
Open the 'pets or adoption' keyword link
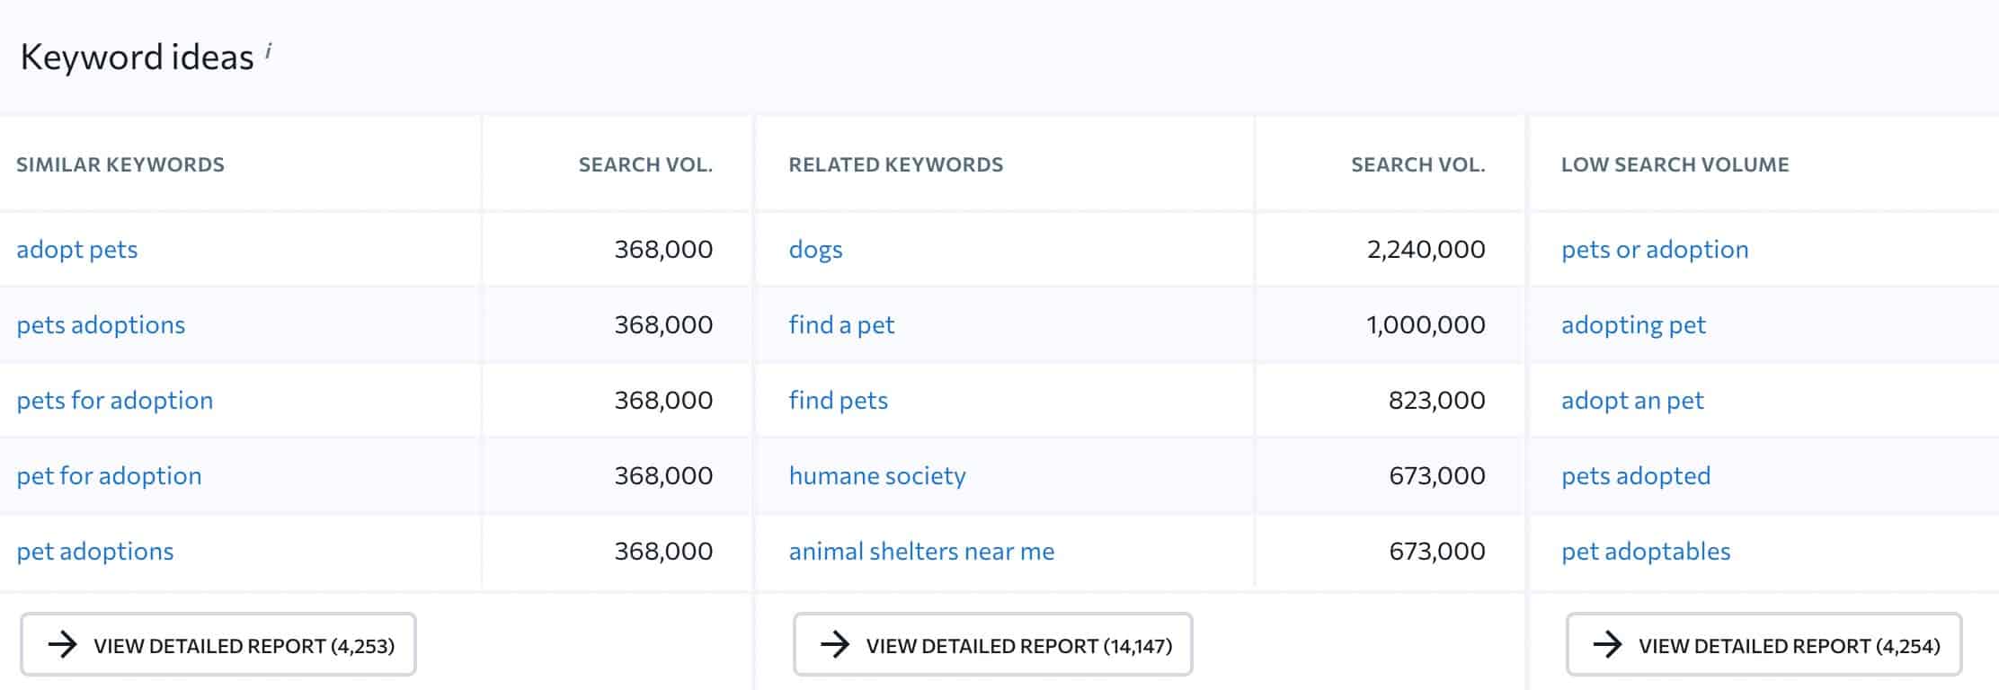(1655, 249)
